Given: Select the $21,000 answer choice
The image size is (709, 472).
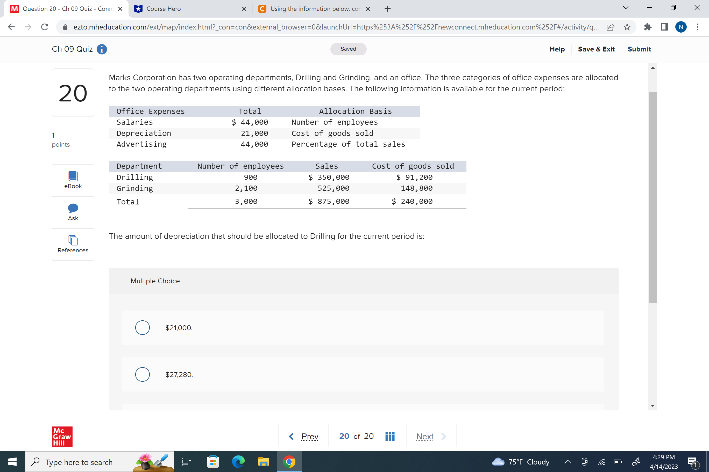Looking at the screenshot, I should 142,328.
